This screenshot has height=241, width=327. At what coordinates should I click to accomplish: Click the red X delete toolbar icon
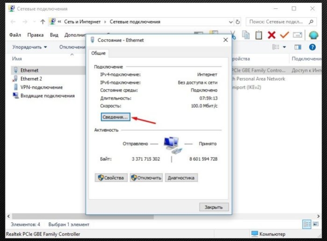pyautogui.click(x=271, y=35)
